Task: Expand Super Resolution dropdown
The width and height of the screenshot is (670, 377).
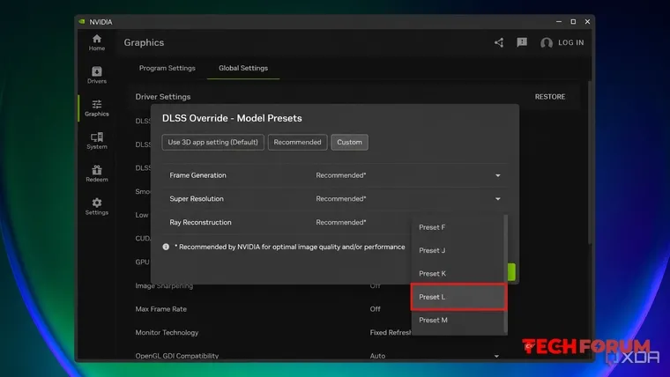Action: click(x=498, y=199)
